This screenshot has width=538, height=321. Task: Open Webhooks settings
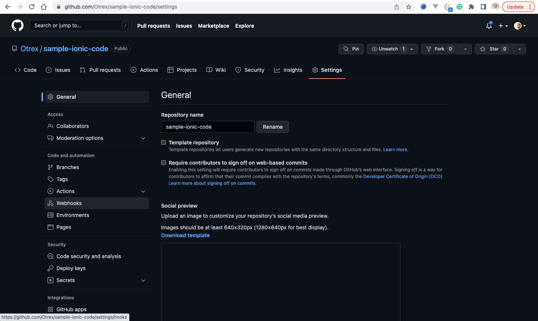(x=97, y=203)
